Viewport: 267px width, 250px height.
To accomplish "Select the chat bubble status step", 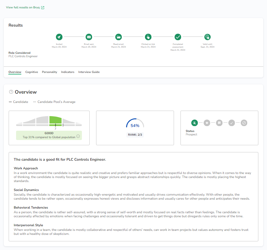I will pyautogui.click(x=219, y=123).
